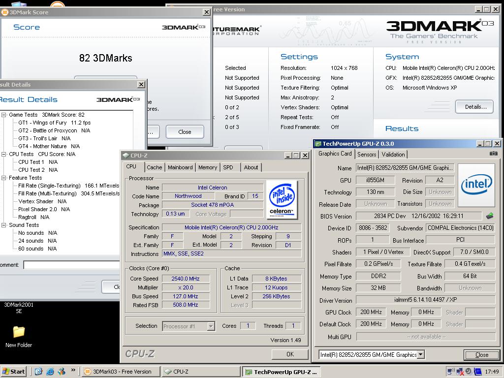Click the CPU-Z taskbar button
Screen dimensions: 504x378
[201, 372]
